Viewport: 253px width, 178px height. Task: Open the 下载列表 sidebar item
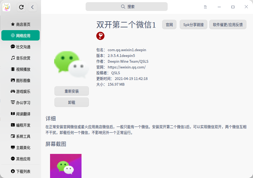(x=21, y=171)
